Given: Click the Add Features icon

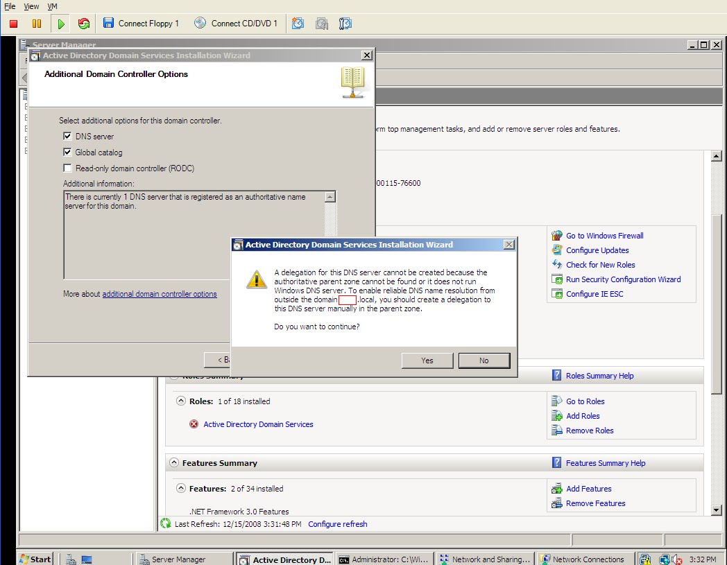Looking at the screenshot, I should [557, 488].
